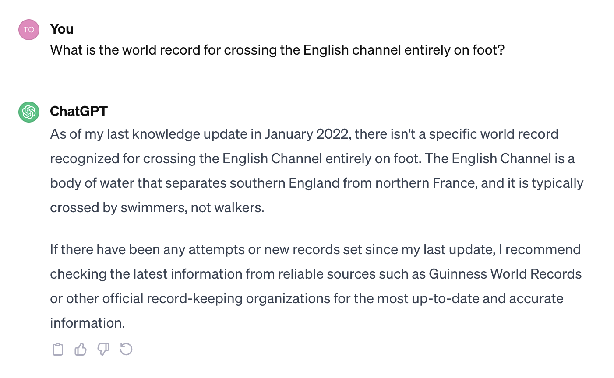Image resolution: width=614 pixels, height=378 pixels.
Task: Click the words "Guinness World Records"
Action: point(505,274)
